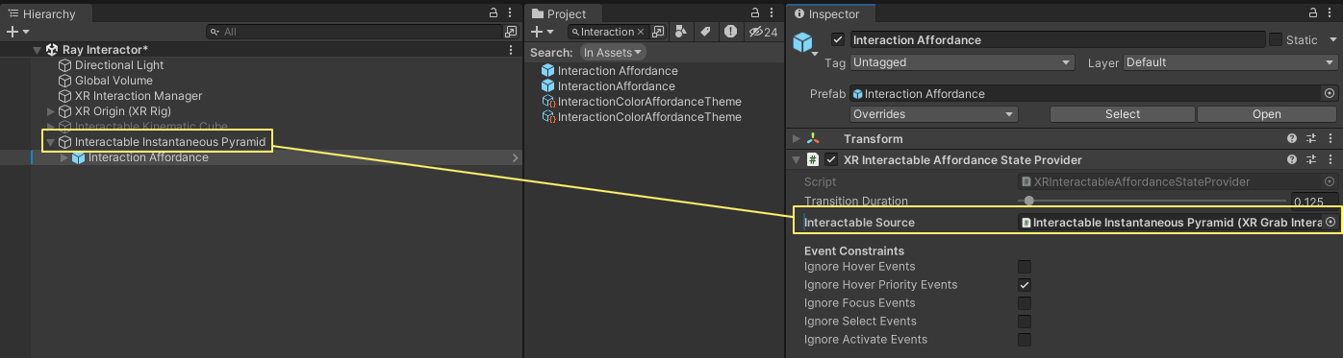The height and width of the screenshot is (358, 1343).
Task: Click the Interactable Source object picker circle
Action: point(1330,222)
